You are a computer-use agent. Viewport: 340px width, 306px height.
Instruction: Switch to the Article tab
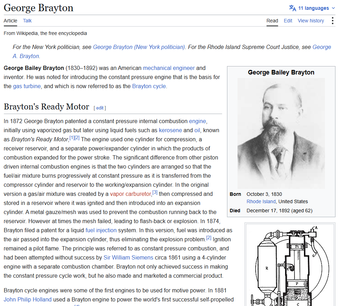10,21
